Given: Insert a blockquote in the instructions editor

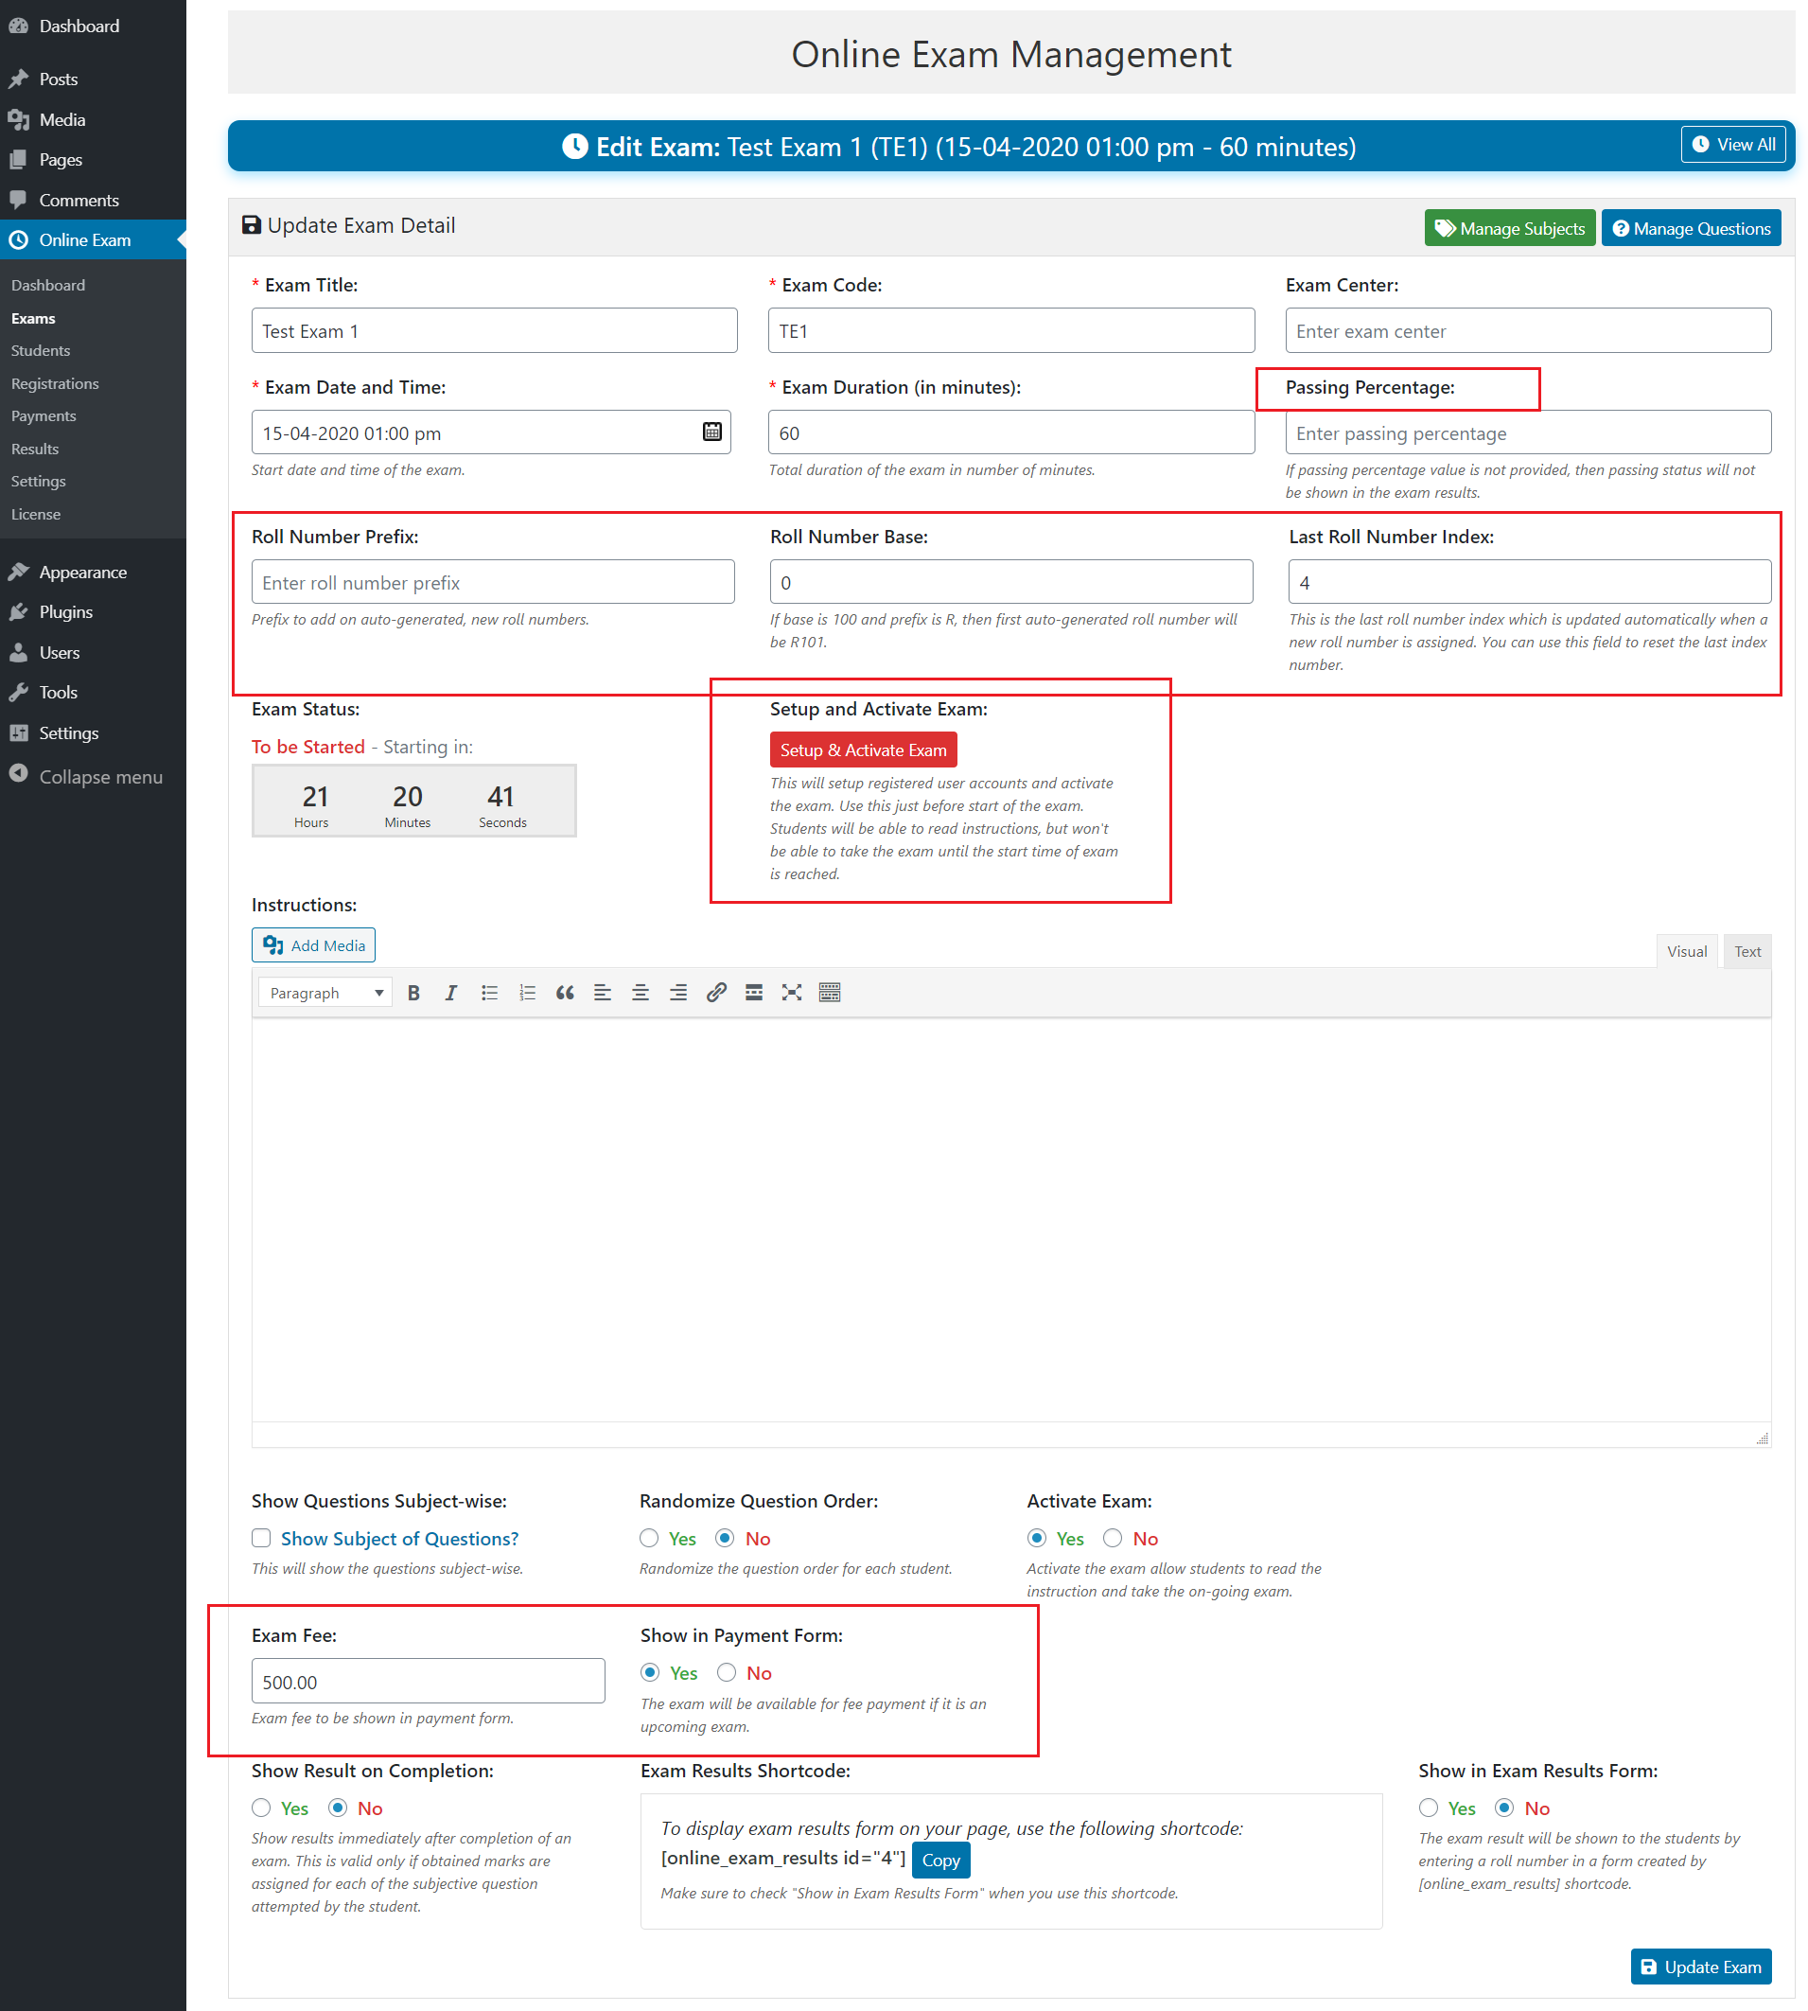Looking at the screenshot, I should tap(564, 992).
